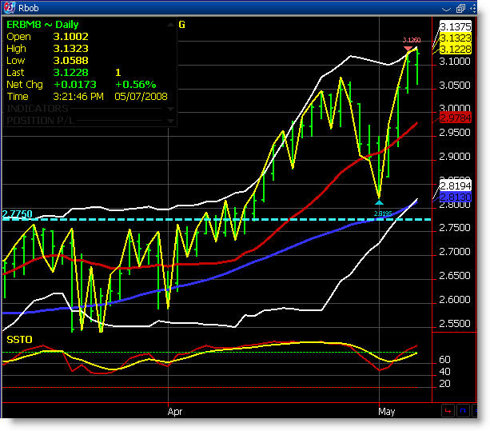The image size is (490, 431).
Task: Click the red 2.9784 moving average tag
Action: pos(456,118)
